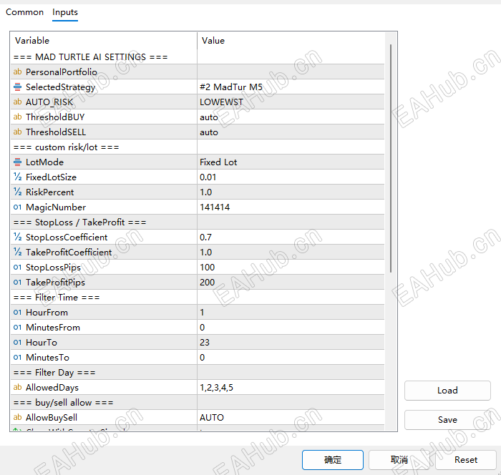Click the enum icon beside SelectedStrategy
This screenshot has height=475, width=501.
point(18,87)
